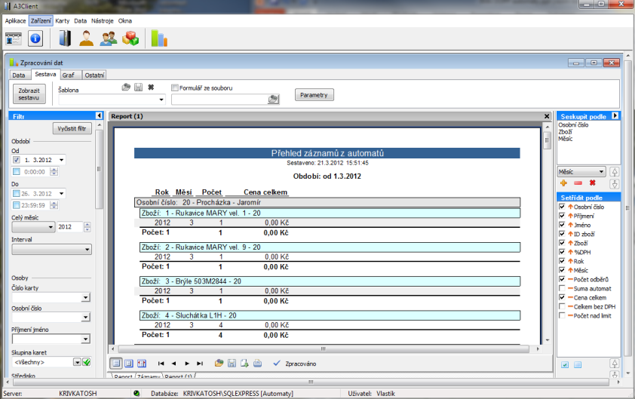635x399 pixels.
Task: Open the Karty menu
Action: pyautogui.click(x=63, y=20)
